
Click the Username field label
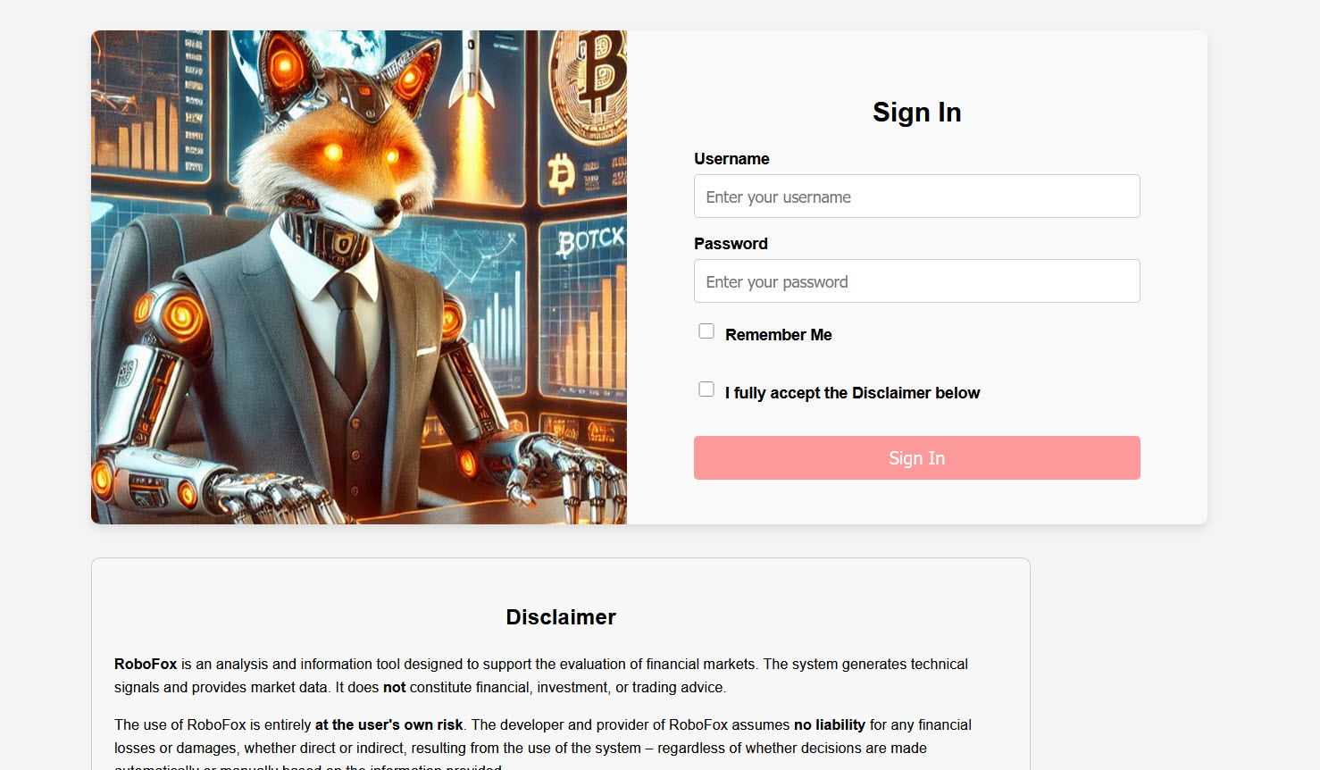point(731,159)
